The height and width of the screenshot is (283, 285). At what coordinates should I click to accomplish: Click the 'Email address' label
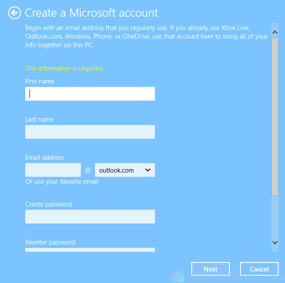coord(45,158)
